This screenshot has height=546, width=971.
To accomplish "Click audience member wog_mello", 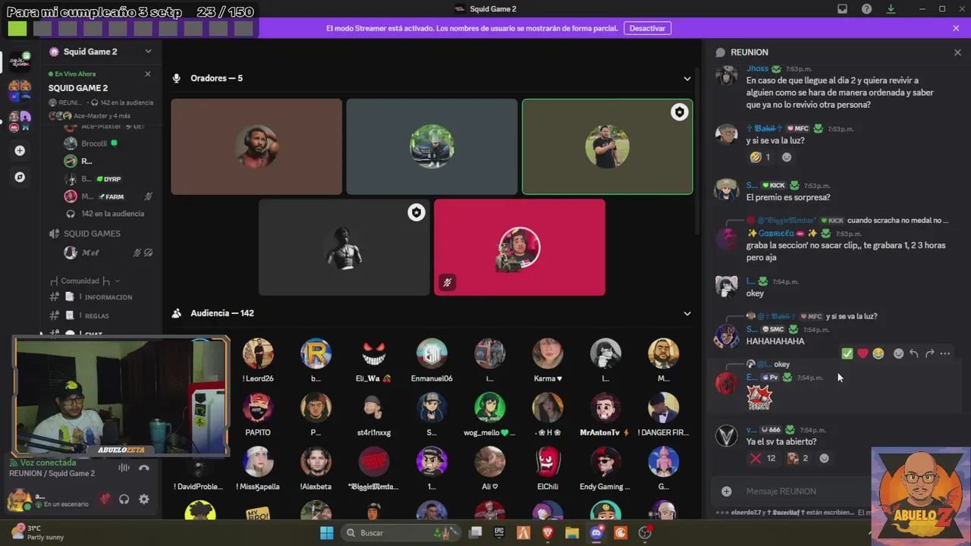I will tap(489, 415).
